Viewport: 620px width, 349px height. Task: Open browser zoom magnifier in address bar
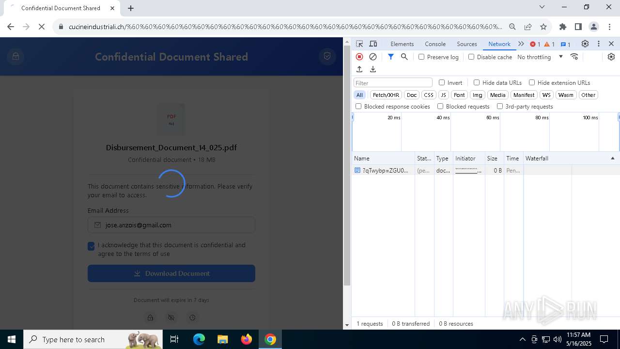(512, 27)
